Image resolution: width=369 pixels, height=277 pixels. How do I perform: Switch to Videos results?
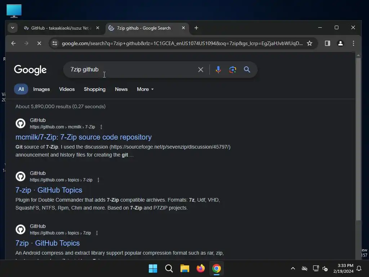point(67,89)
